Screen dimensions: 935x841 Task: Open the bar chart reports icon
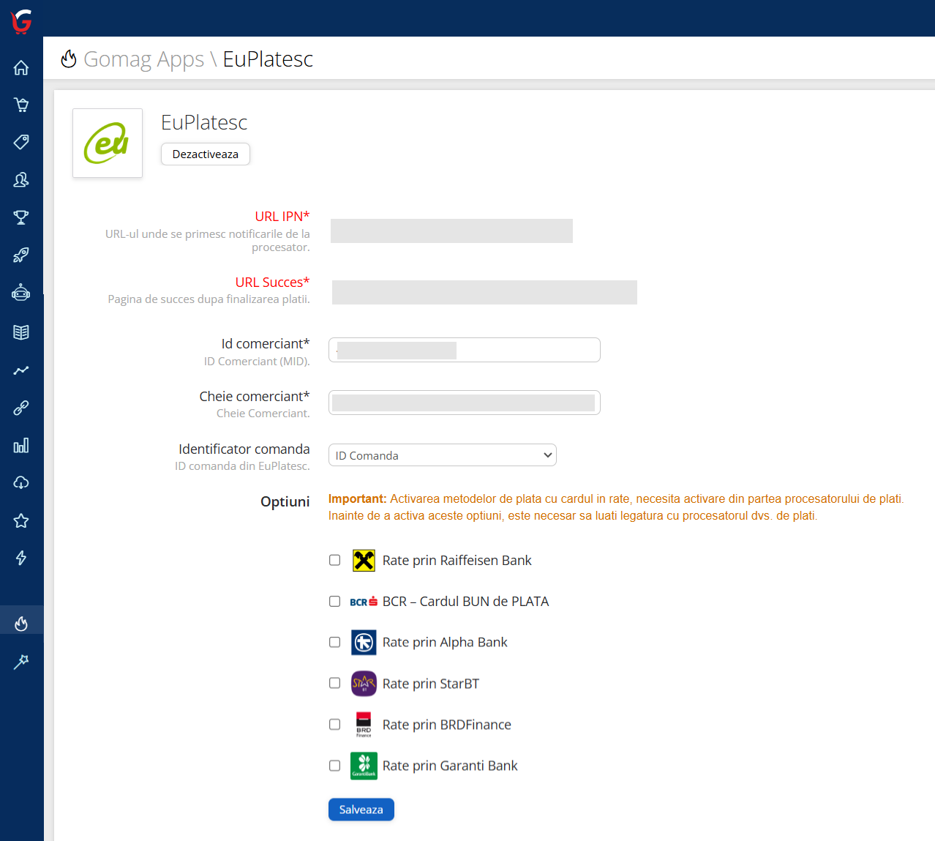21,445
